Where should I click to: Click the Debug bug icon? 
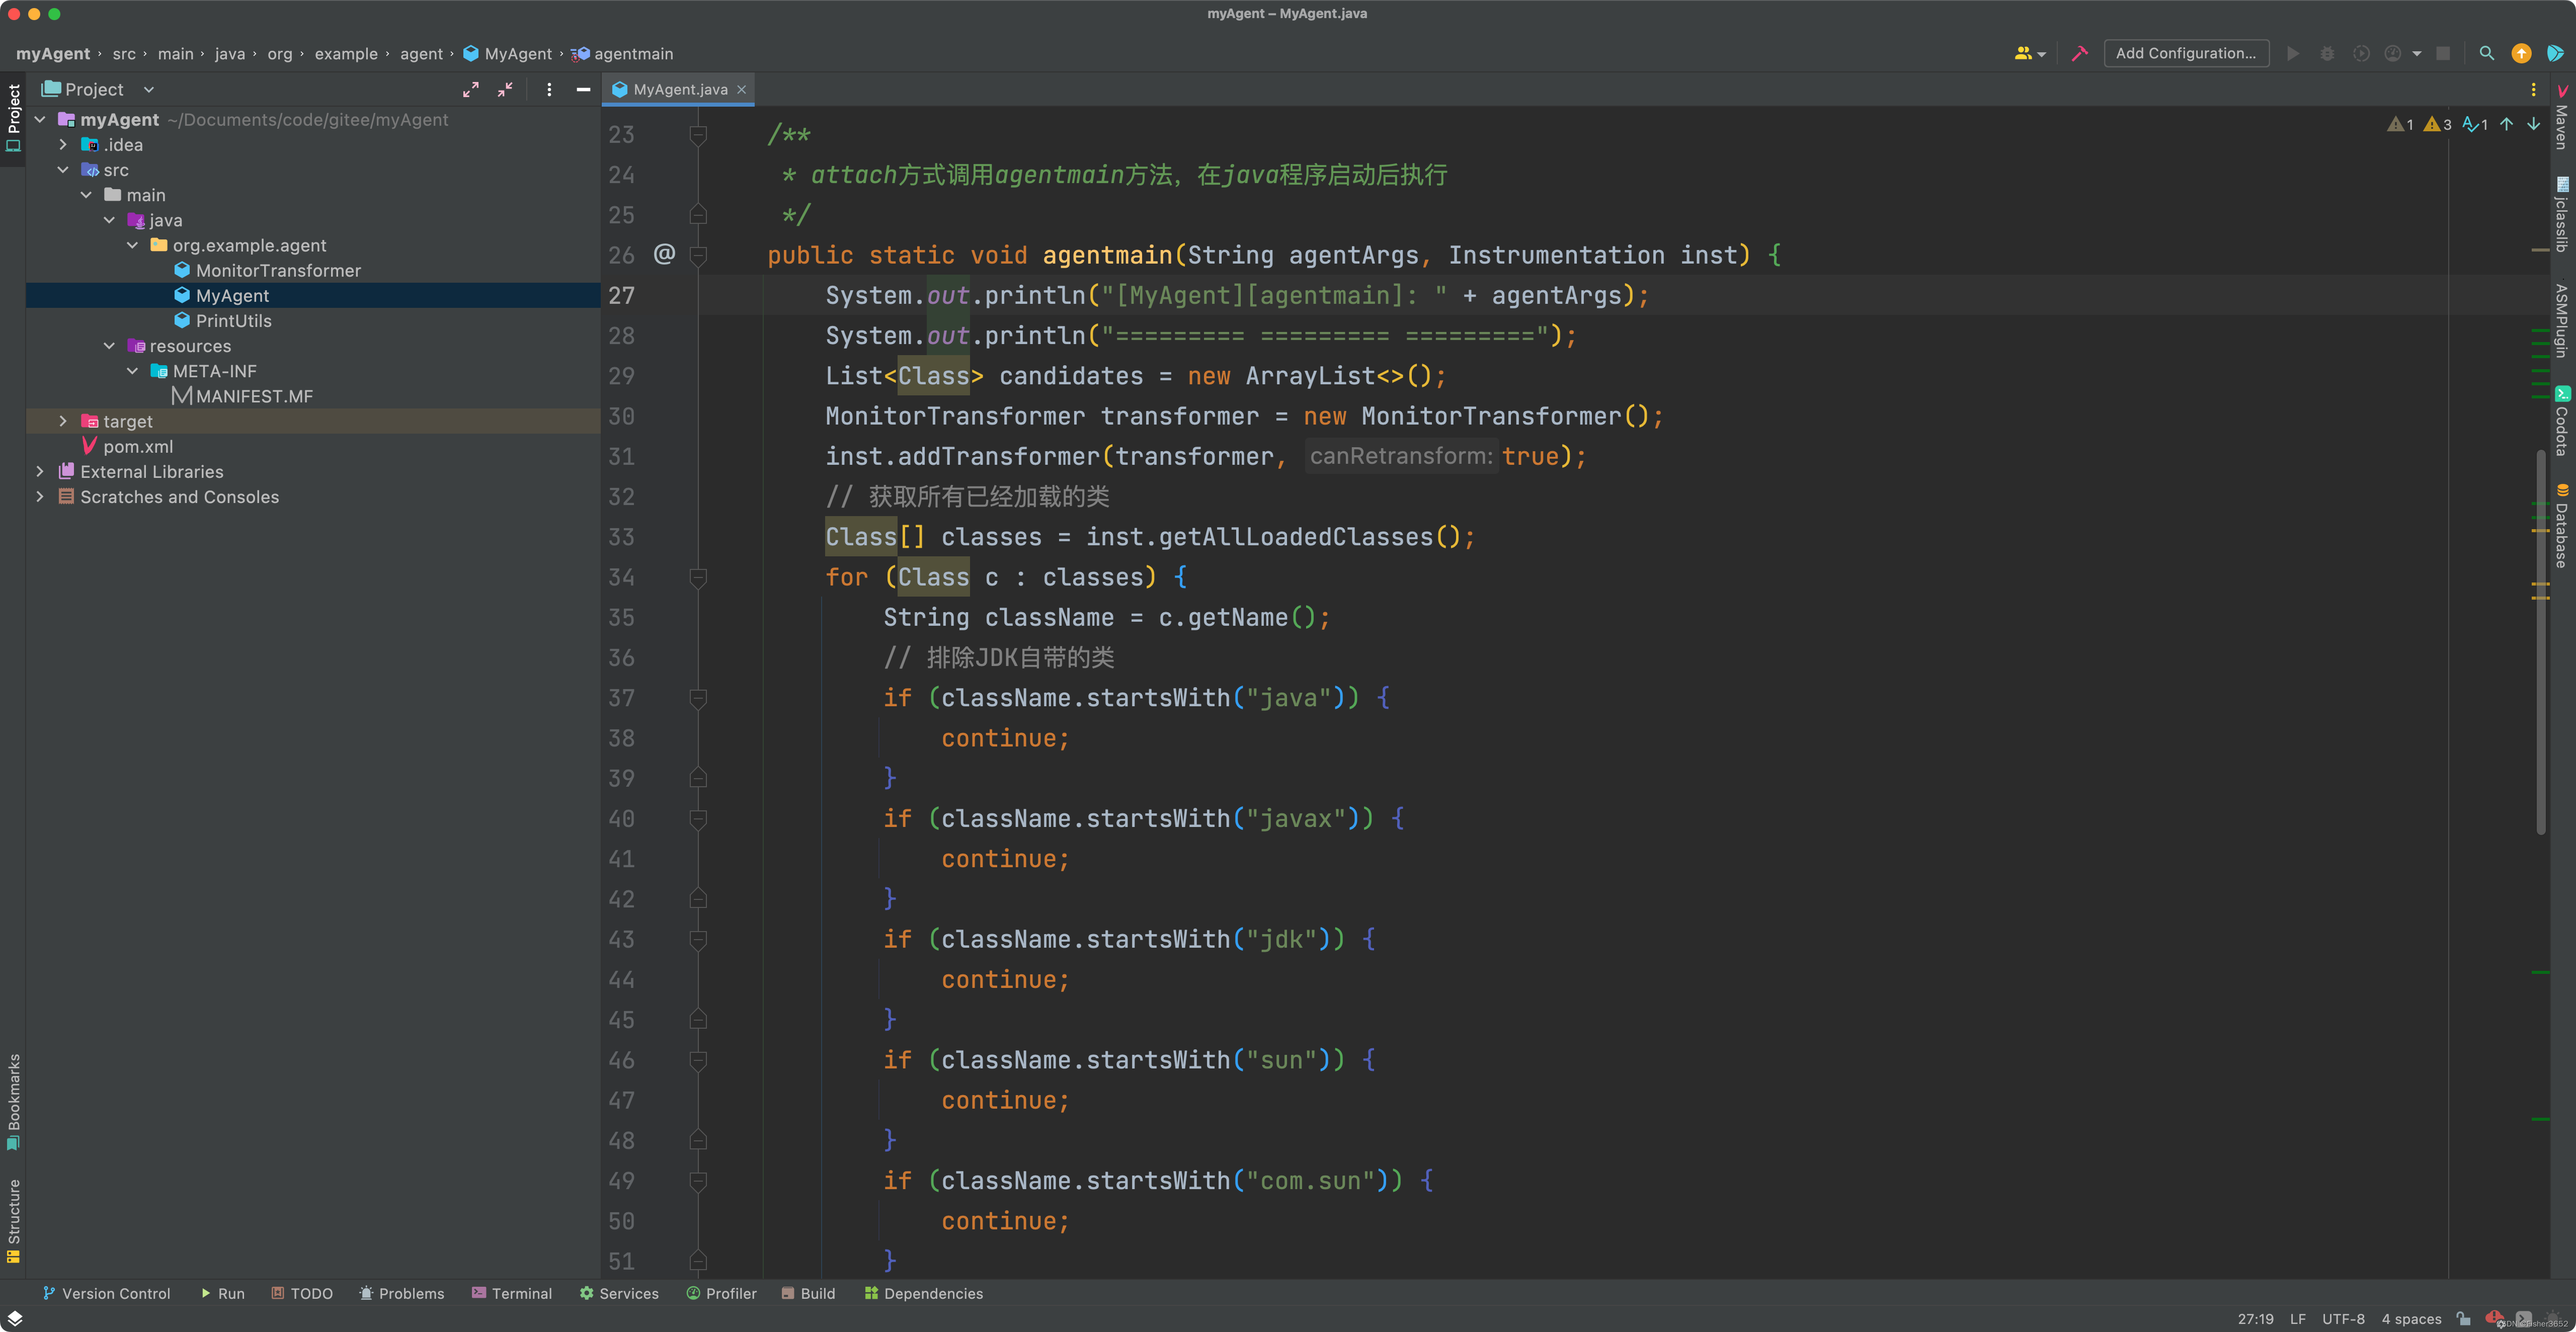2327,54
